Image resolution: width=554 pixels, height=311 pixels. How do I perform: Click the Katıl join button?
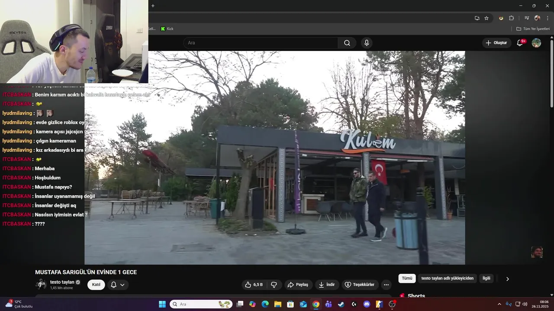coord(96,285)
